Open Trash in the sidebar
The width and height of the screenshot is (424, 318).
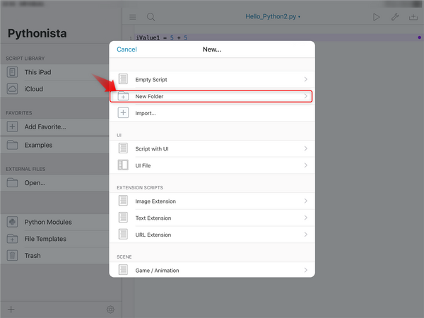coord(33,256)
